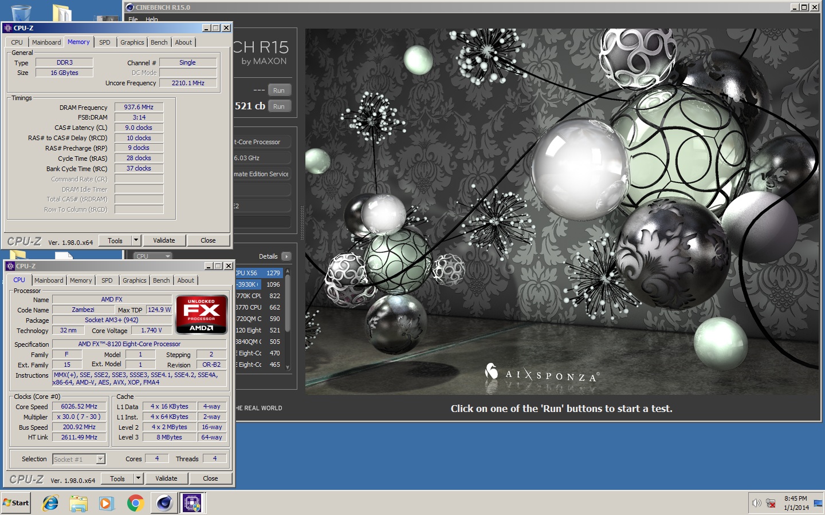Click the DRAM Frequency value 937.6 MHz
Viewport: 825px width, 515px height.
tap(139, 107)
